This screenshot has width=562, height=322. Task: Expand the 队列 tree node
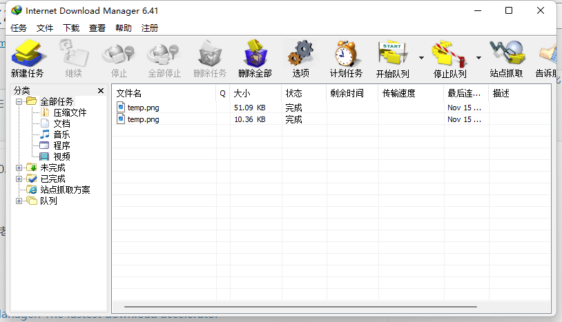pos(19,201)
